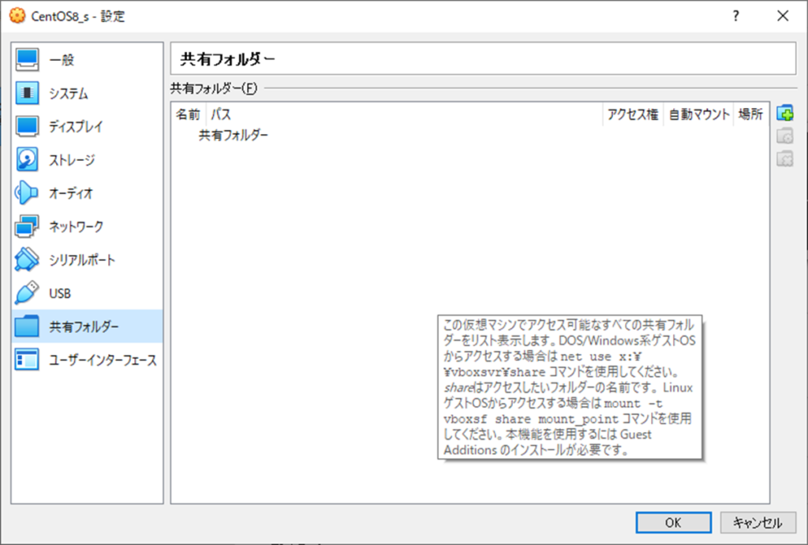Click the ? help button in title bar

click(x=736, y=16)
